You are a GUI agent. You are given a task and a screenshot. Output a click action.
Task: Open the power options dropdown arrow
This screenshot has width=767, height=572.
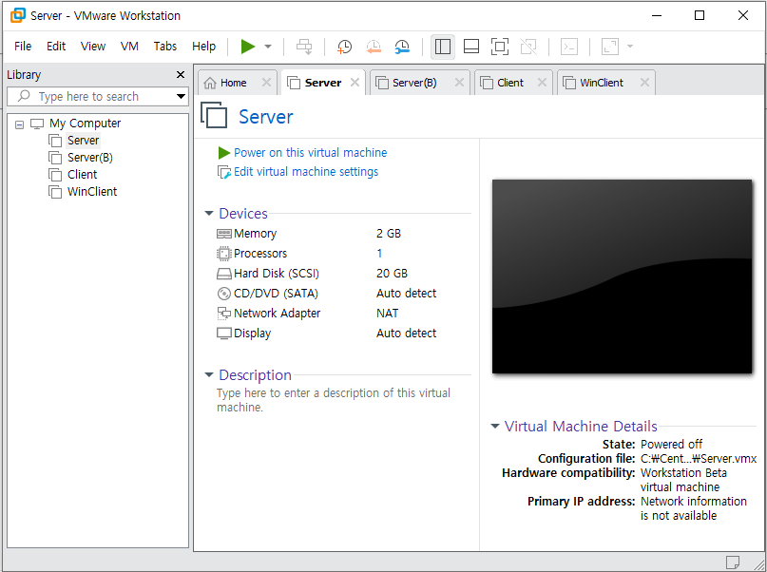268,47
